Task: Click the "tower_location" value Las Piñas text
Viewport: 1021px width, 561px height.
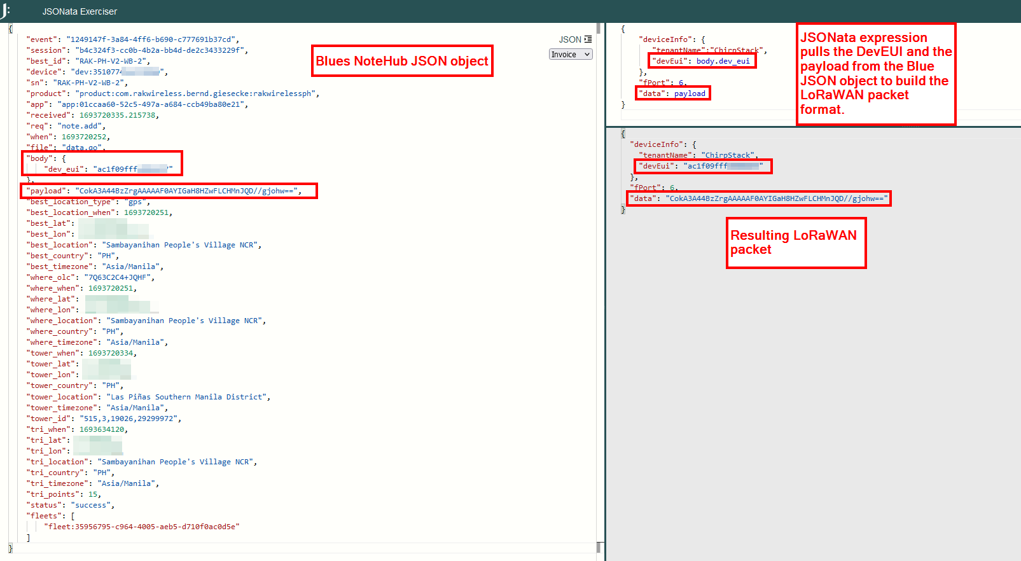Action: pyautogui.click(x=188, y=397)
